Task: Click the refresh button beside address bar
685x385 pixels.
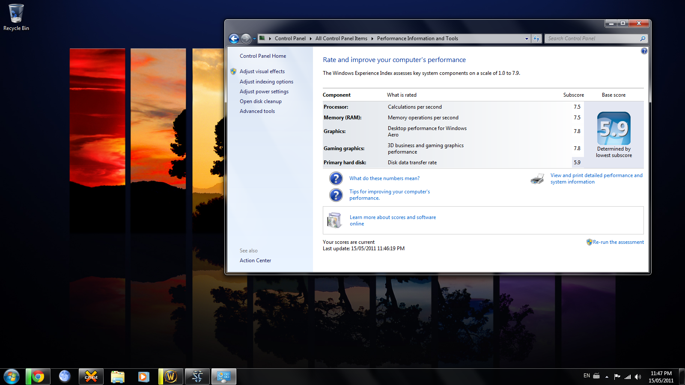Action: 536,38
